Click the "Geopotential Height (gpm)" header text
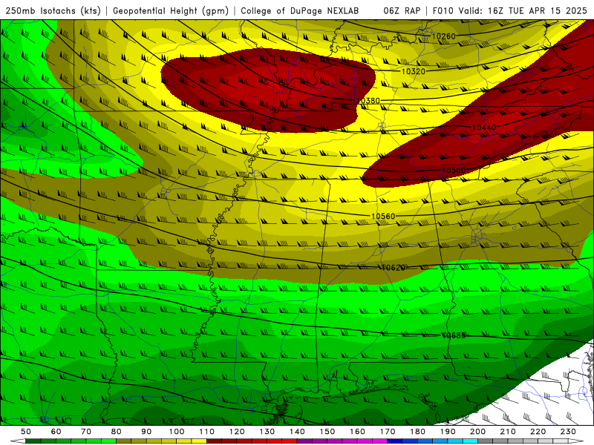Image resolution: width=594 pixels, height=445 pixels. [171, 11]
